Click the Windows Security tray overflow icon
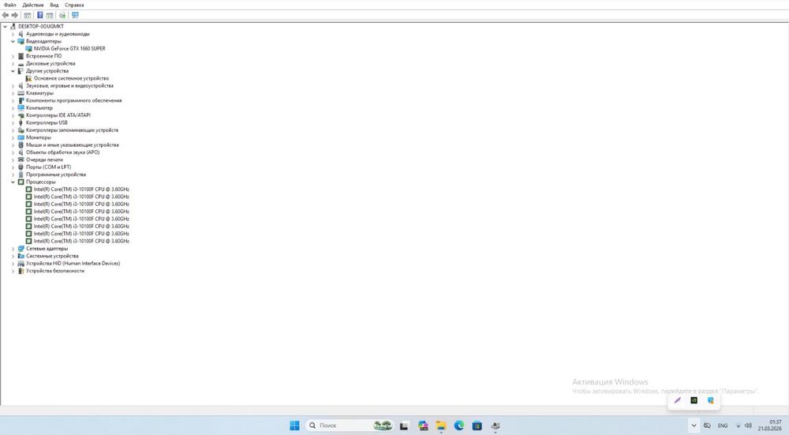Image resolution: width=789 pixels, height=435 pixels. click(x=711, y=400)
